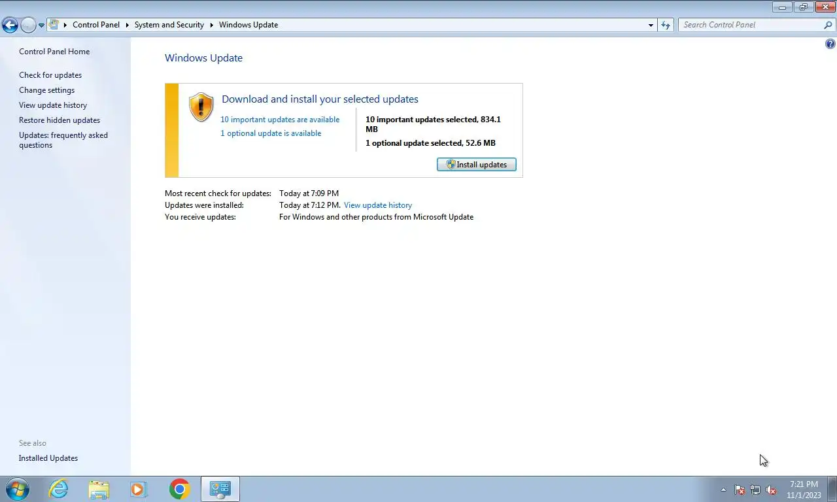Click Restore hidden updates
This screenshot has height=502, width=837.
(x=60, y=120)
